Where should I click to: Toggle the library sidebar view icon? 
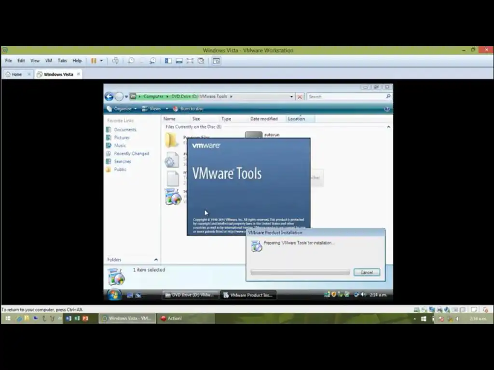coord(168,61)
